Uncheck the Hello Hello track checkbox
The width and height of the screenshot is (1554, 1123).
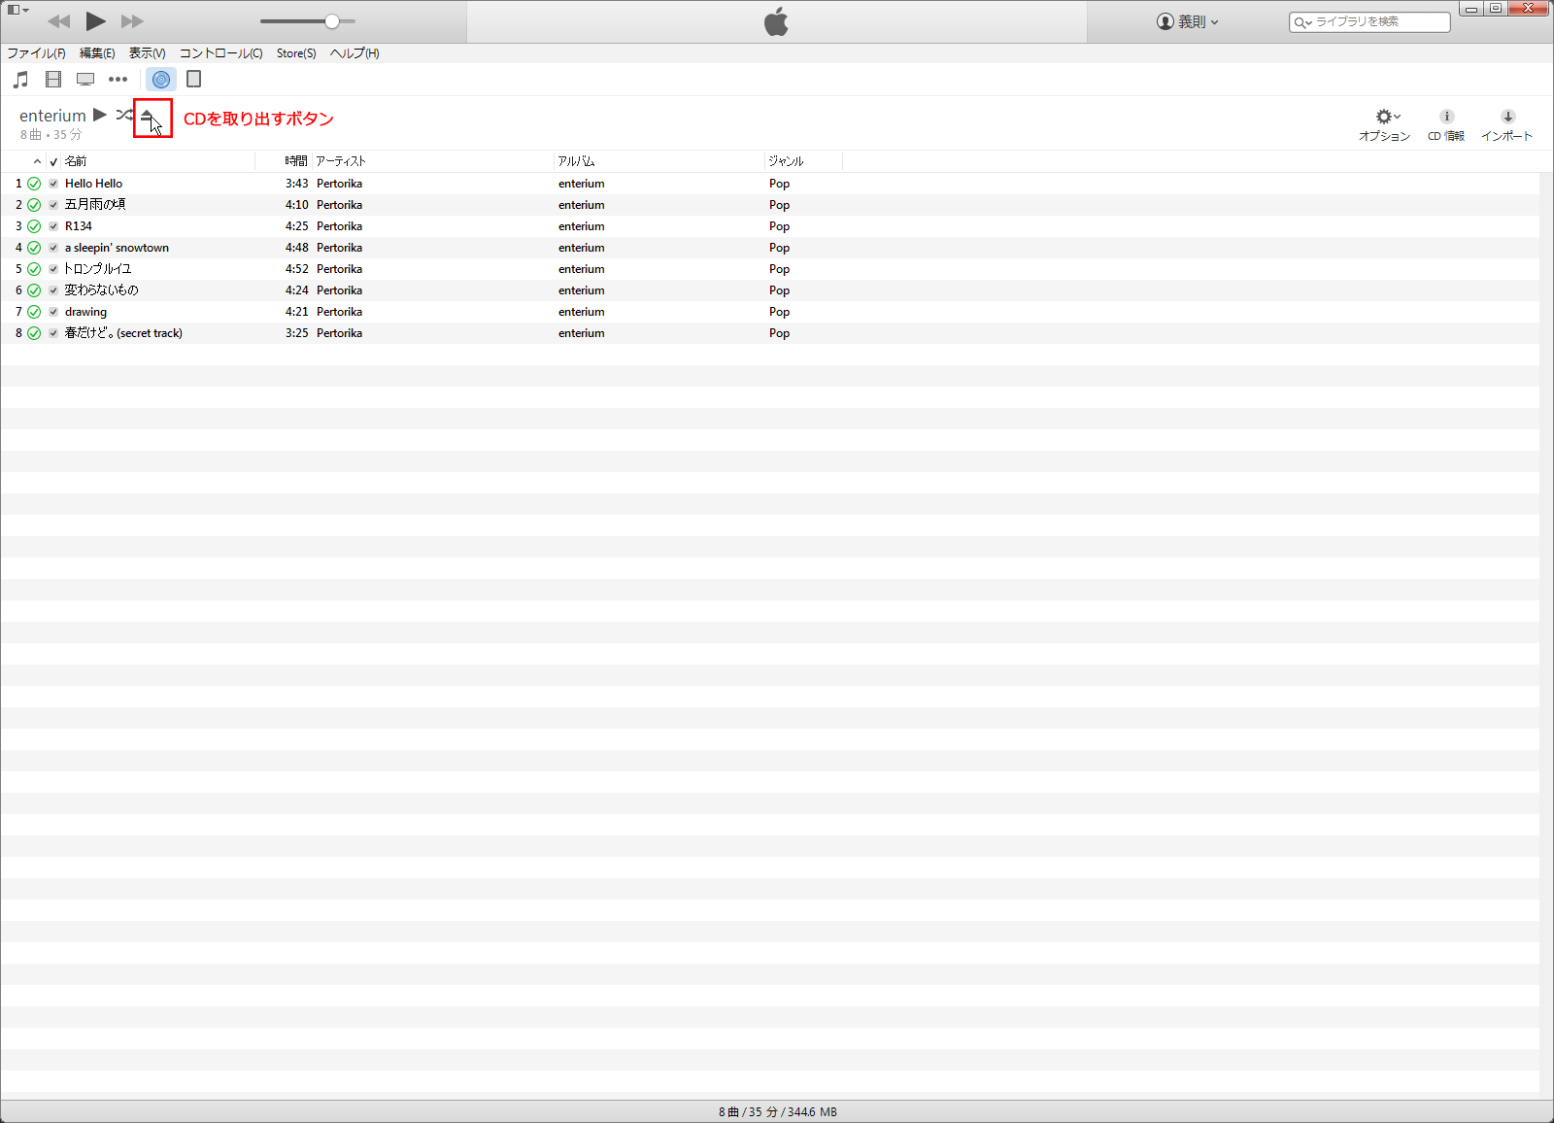(53, 184)
